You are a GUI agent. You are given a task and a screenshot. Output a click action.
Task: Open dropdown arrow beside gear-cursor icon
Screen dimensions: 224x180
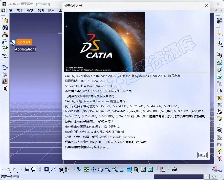coord(222,46)
